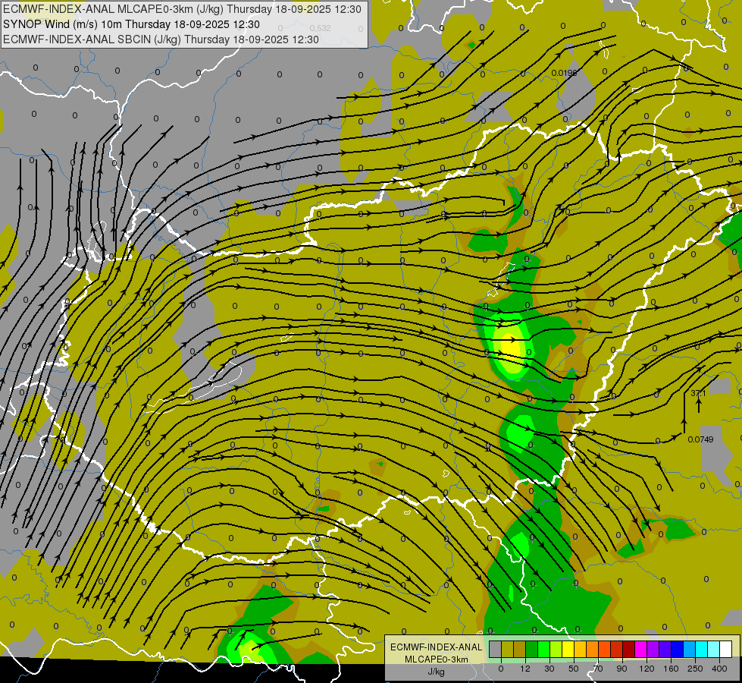This screenshot has width=742, height=683.
Task: Click the '250' tick label in legend
Action: click(695, 669)
